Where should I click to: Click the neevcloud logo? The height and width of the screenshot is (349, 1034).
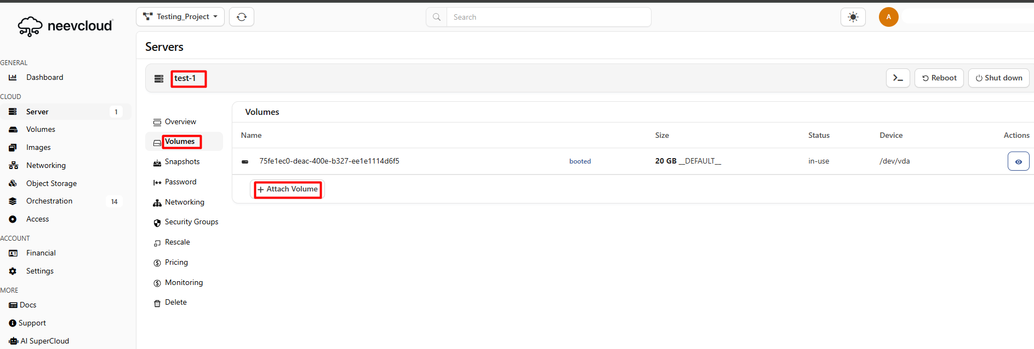65,26
